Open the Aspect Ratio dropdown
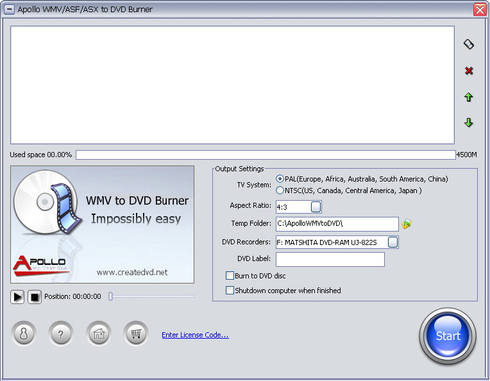This screenshot has height=381, width=490. (316, 207)
